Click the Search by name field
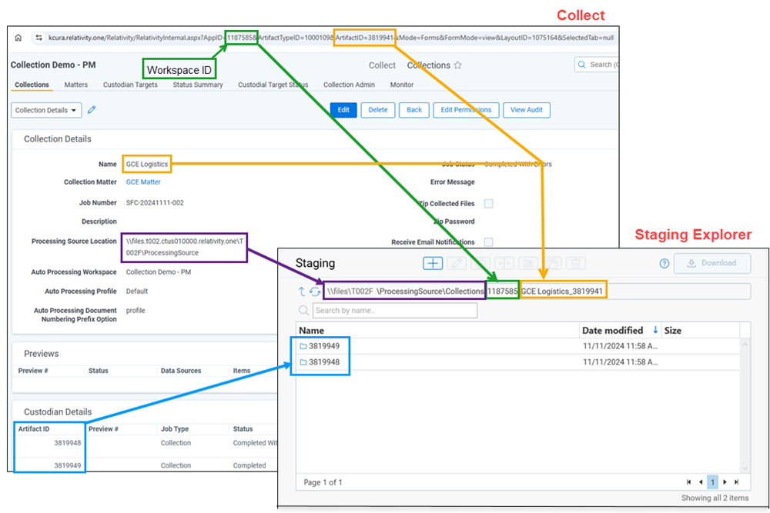 [395, 311]
